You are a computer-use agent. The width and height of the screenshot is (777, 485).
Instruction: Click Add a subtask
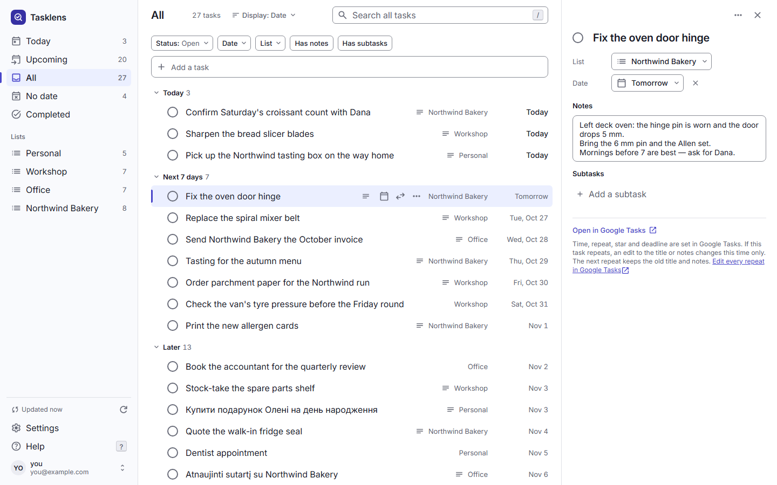(x=611, y=194)
